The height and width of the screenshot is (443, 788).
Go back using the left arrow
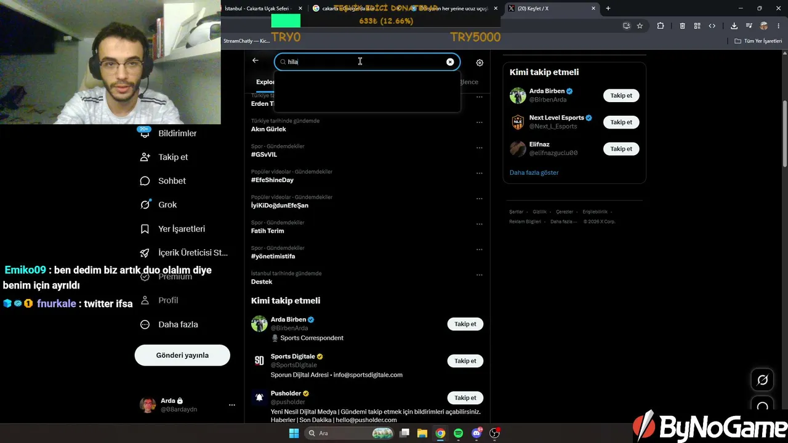point(255,60)
